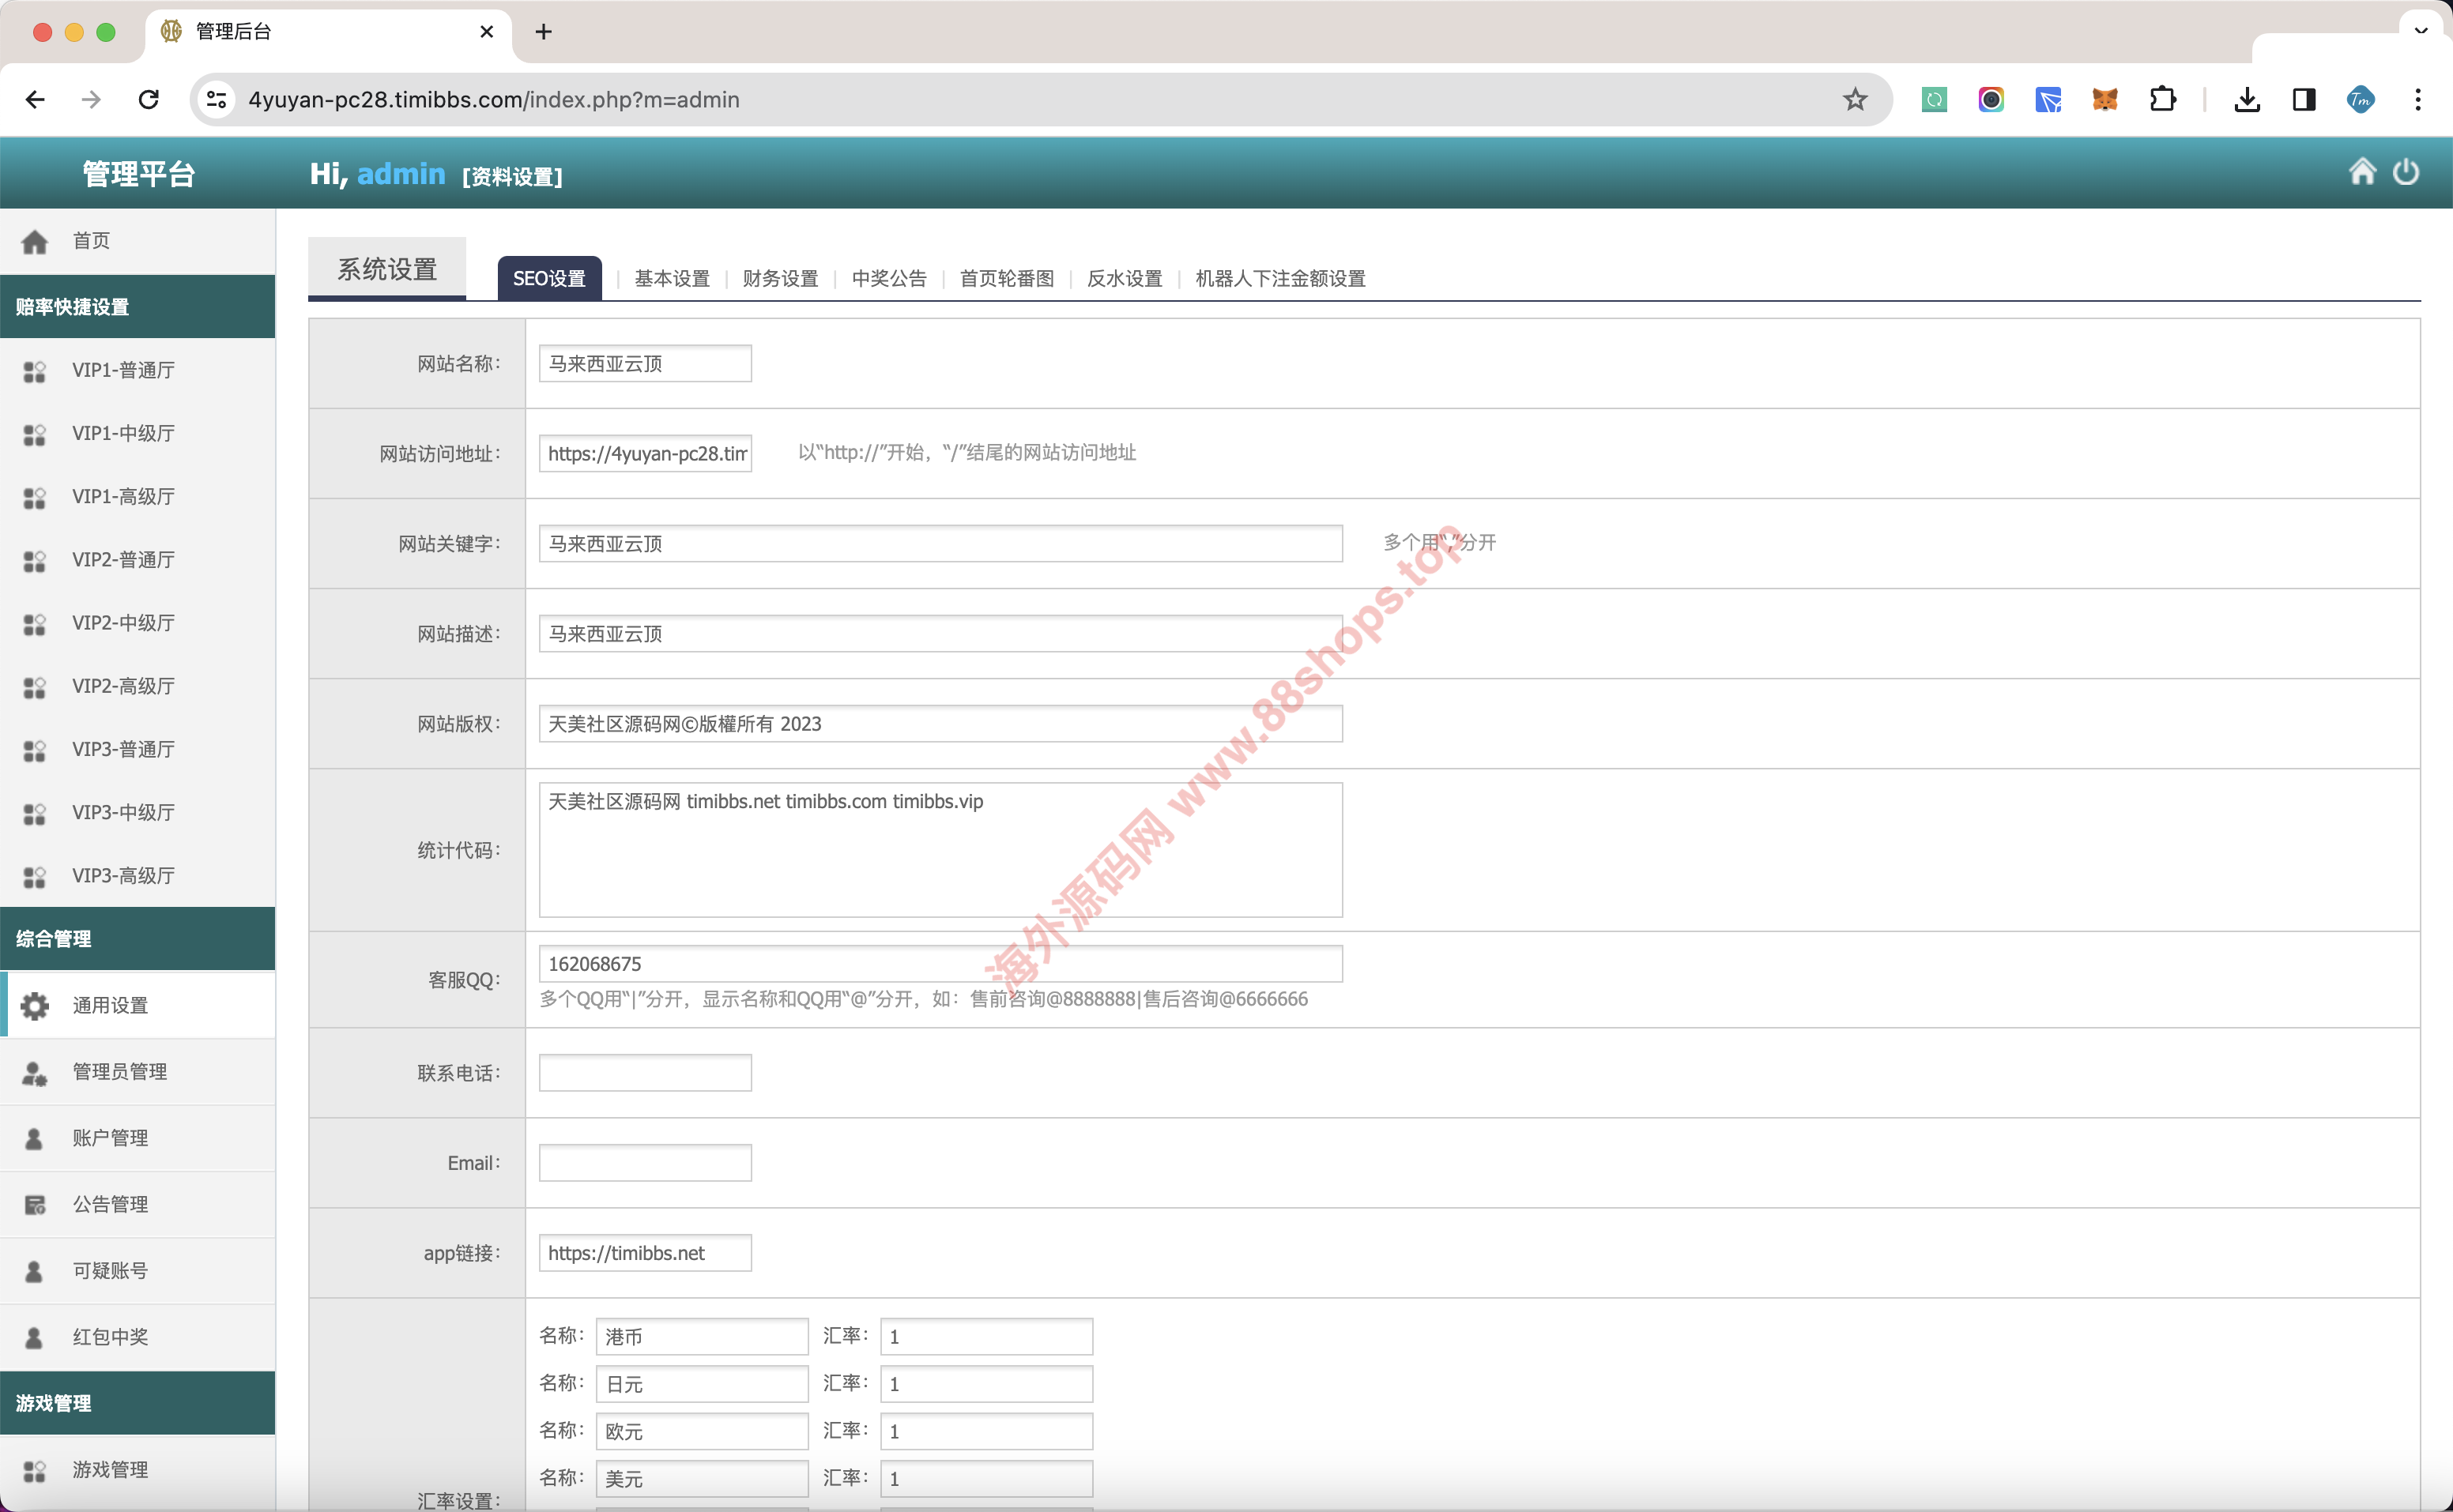This screenshot has width=2453, height=1512.
Task: Go to 首页 in the sidebar
Action: [x=90, y=241]
